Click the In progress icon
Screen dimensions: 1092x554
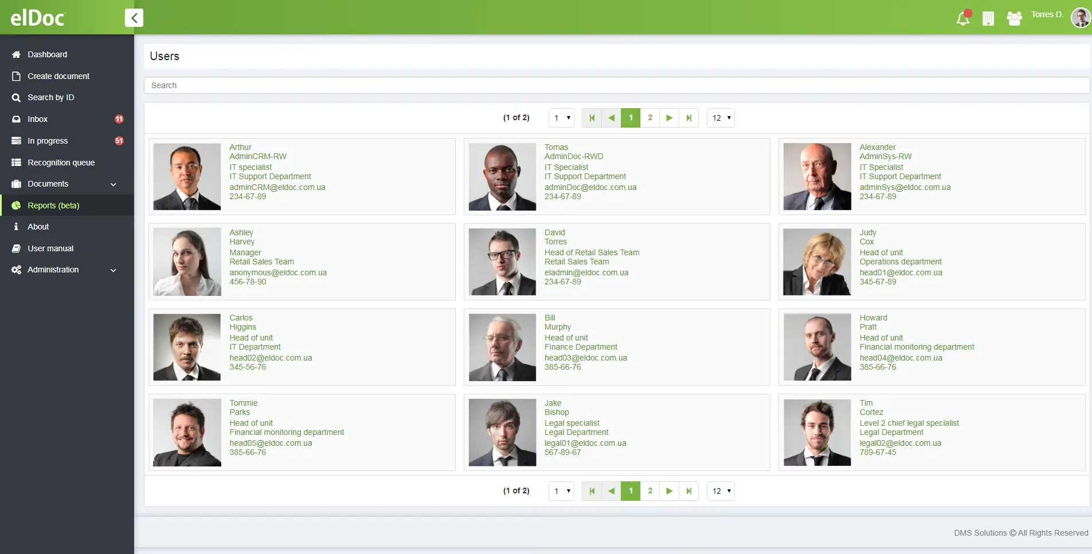coord(16,141)
